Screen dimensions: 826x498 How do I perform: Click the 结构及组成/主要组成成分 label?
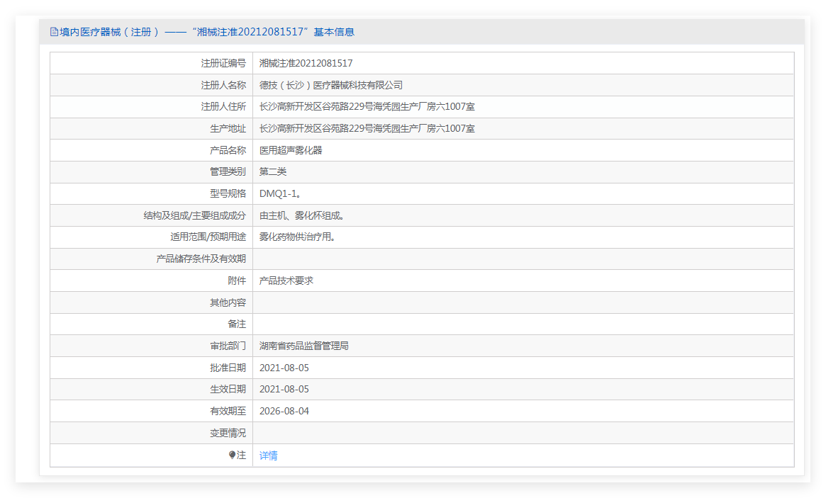click(x=195, y=215)
